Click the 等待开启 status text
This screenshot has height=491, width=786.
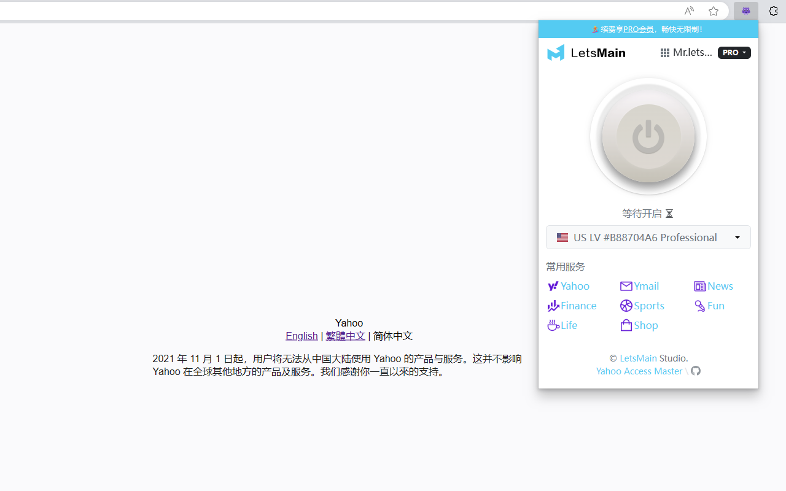(x=642, y=214)
